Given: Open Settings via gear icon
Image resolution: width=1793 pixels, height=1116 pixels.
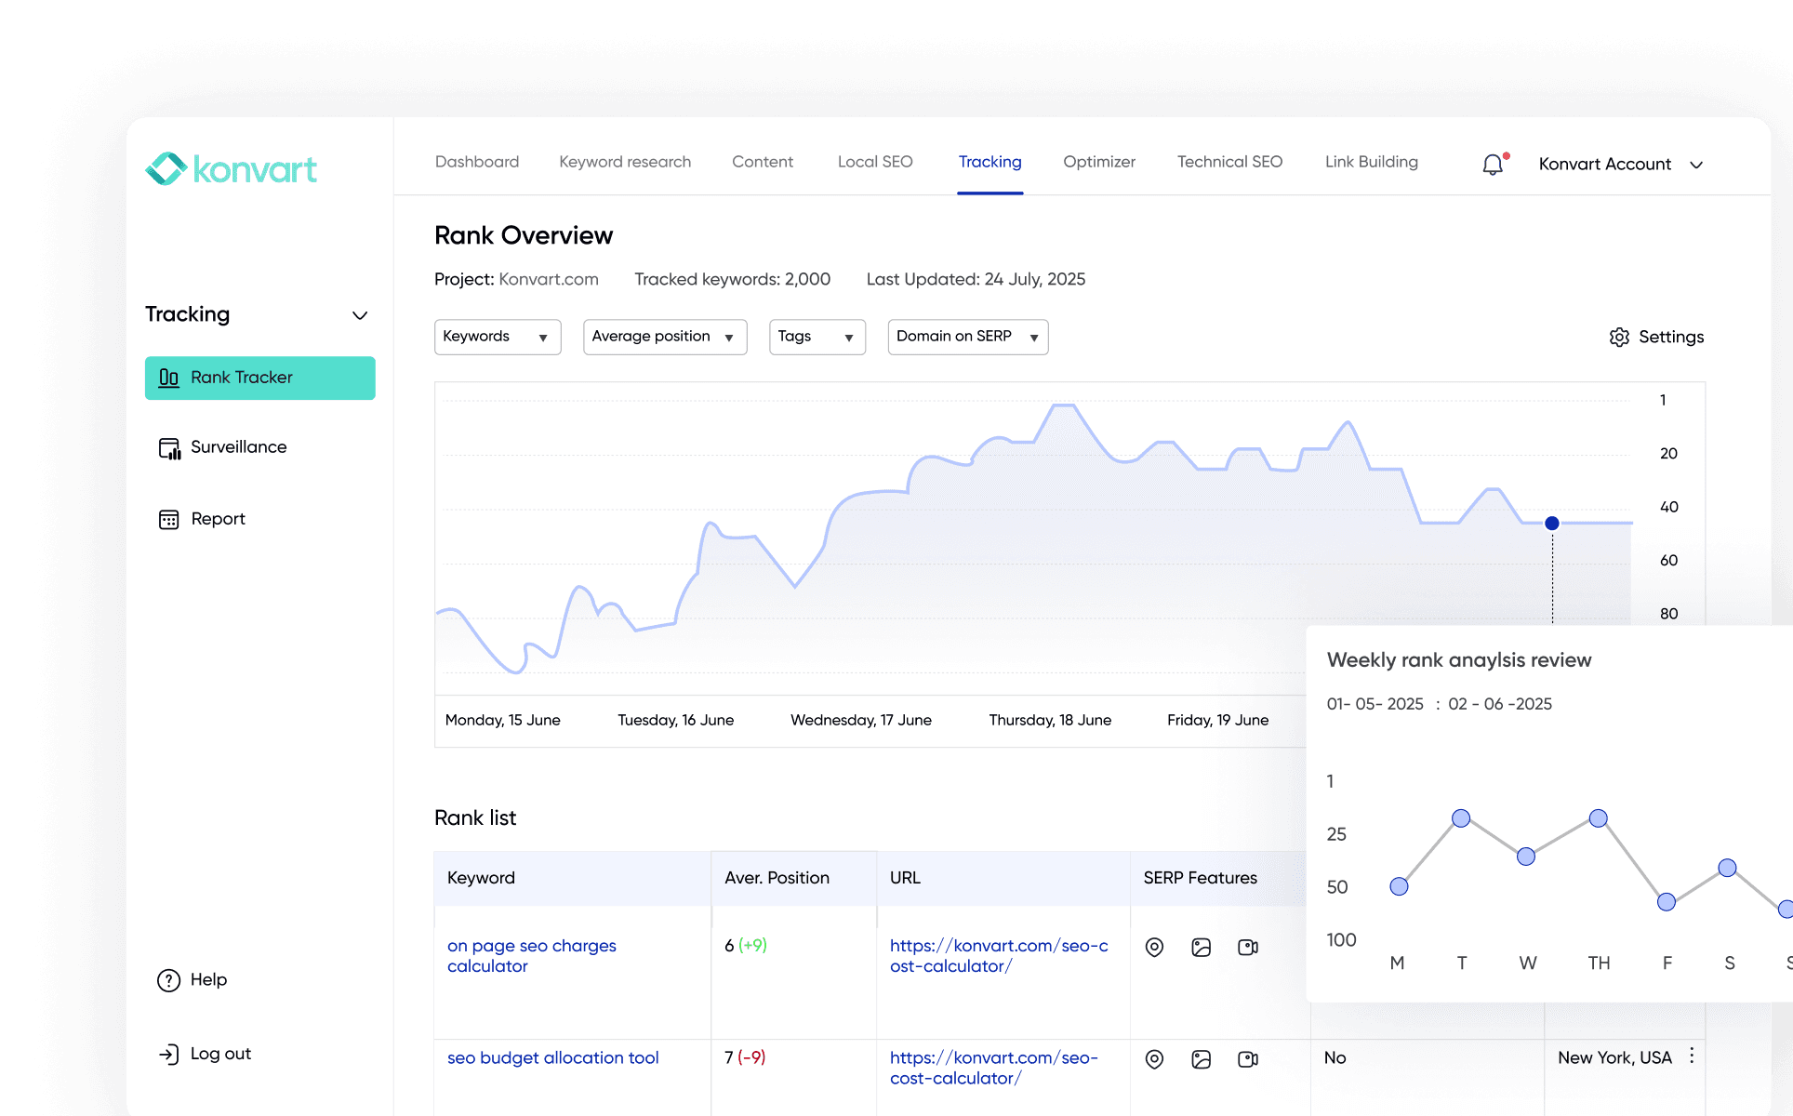Looking at the screenshot, I should [1619, 337].
